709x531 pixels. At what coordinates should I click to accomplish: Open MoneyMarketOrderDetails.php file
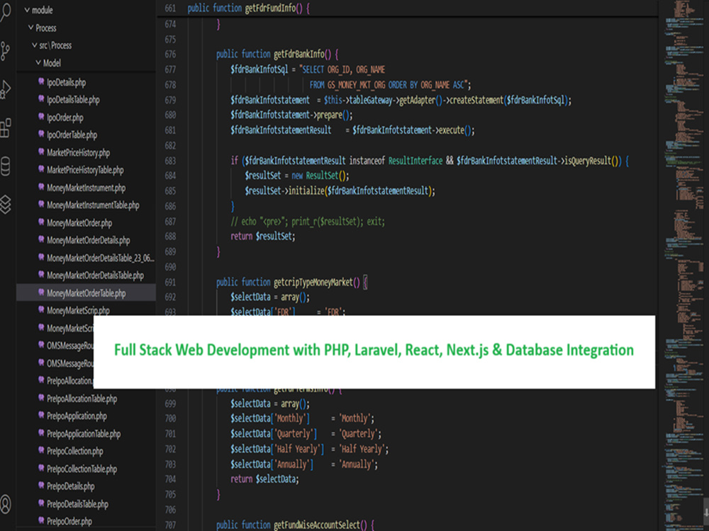click(88, 240)
